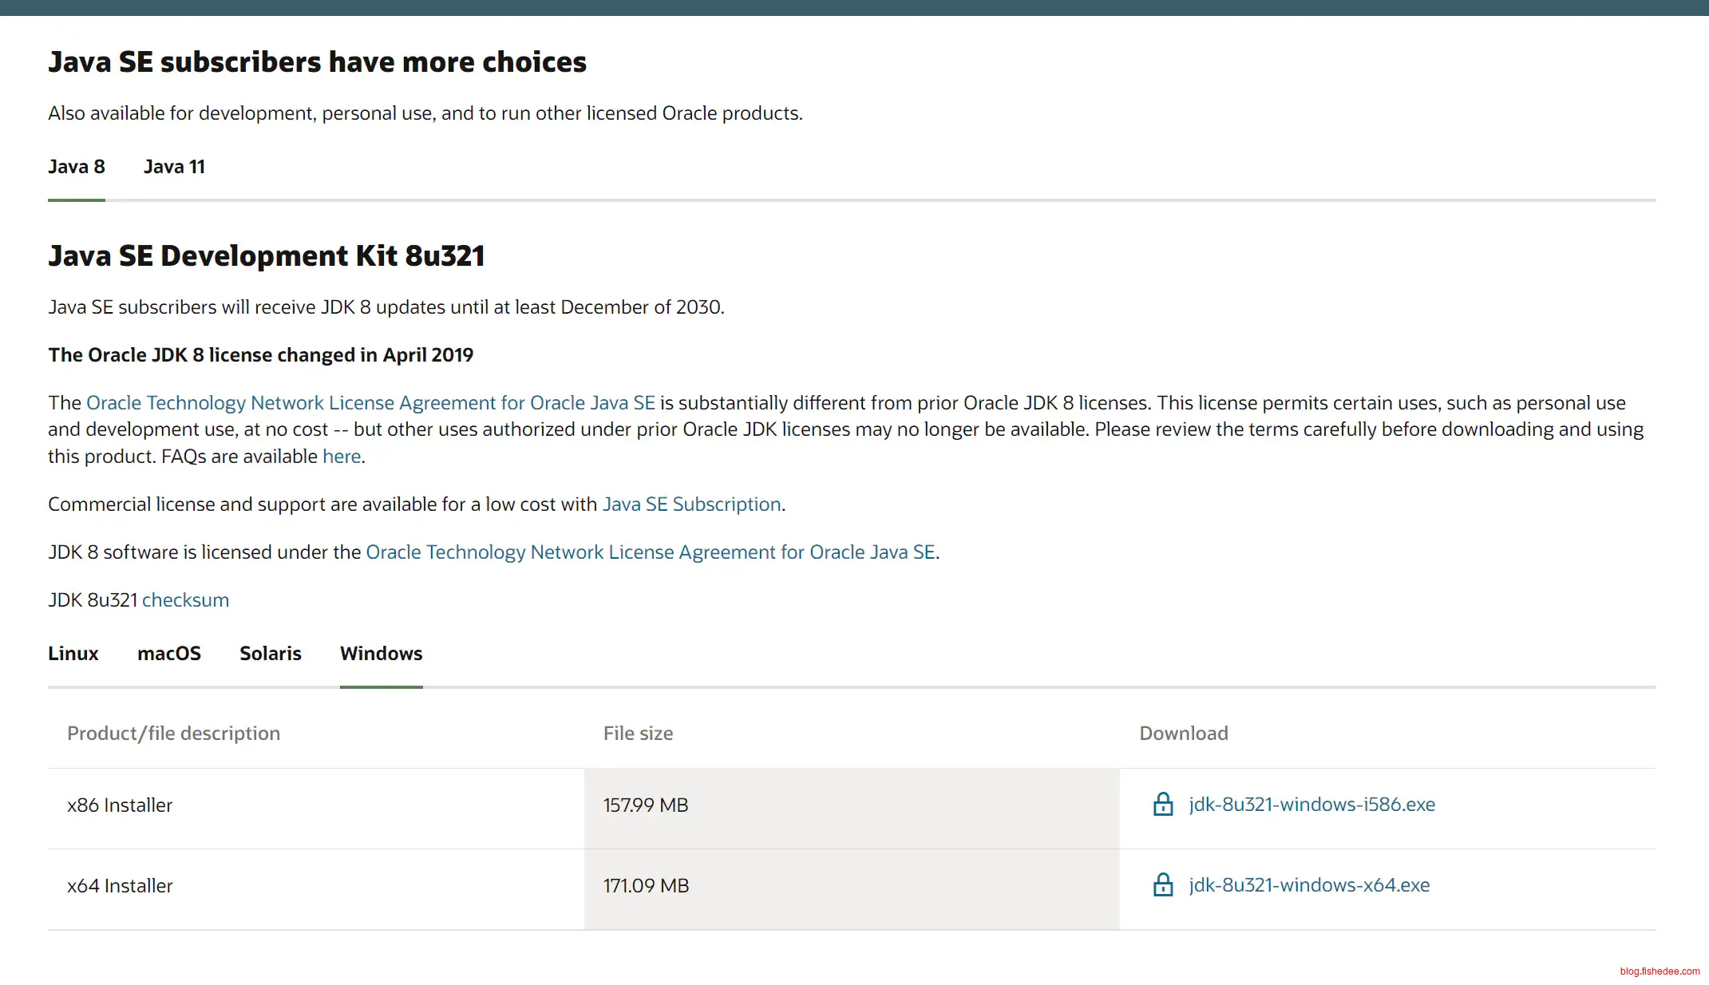Click the x86 Installer row description

(x=120, y=805)
